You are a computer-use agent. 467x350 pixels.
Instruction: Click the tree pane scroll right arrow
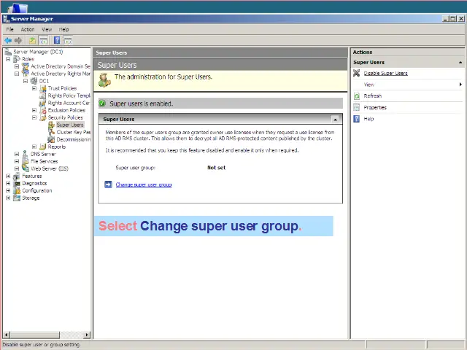pos(87,335)
